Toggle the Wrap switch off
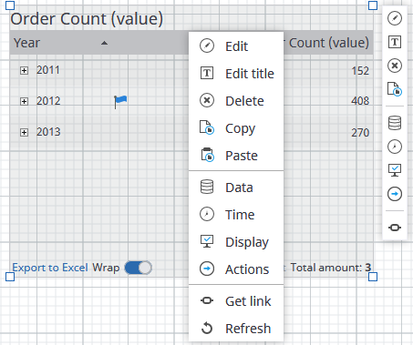This screenshot has height=345, width=413. 139,268
